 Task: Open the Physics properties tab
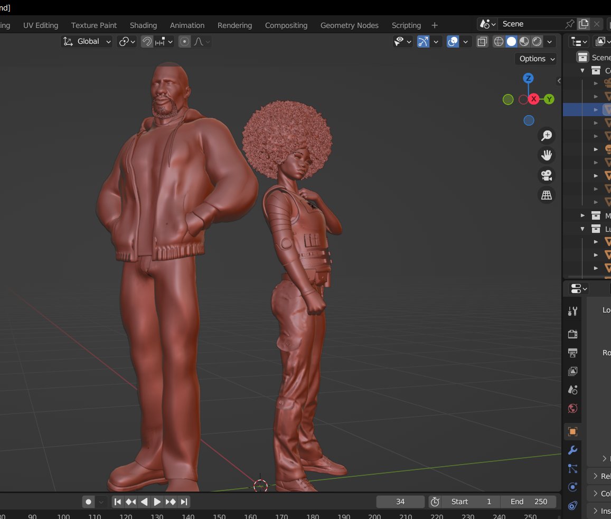(x=572, y=487)
